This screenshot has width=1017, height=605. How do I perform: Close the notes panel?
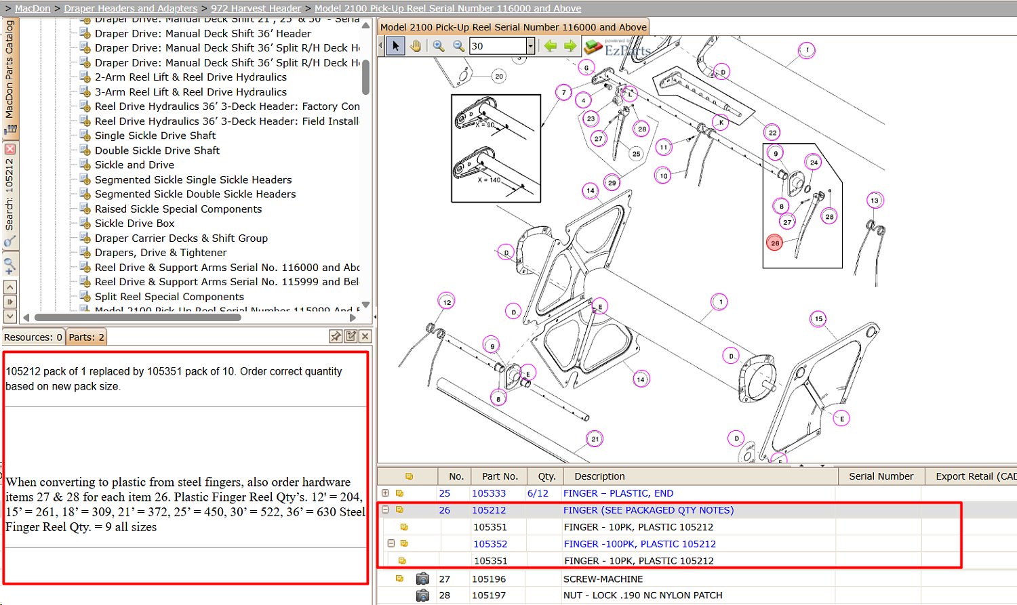click(x=365, y=337)
